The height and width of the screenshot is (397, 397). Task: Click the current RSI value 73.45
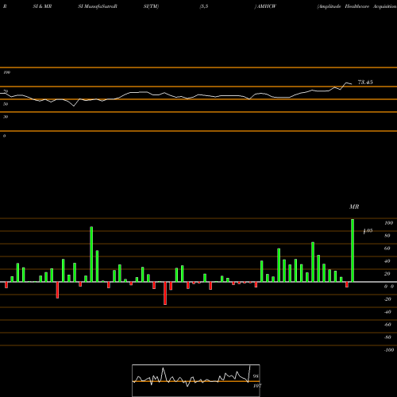(365, 83)
